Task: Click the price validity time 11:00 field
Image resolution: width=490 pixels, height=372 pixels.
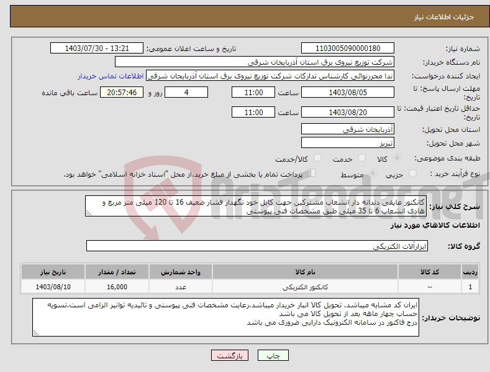Action: [253, 112]
